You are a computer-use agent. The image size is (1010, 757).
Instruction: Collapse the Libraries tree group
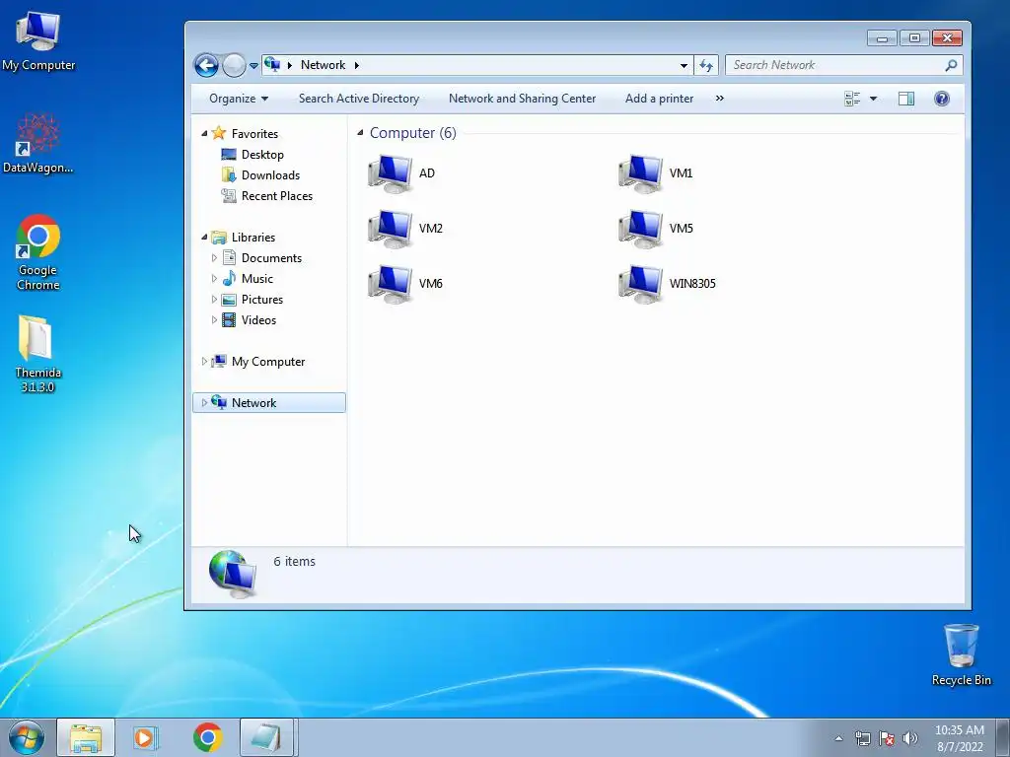(x=204, y=237)
